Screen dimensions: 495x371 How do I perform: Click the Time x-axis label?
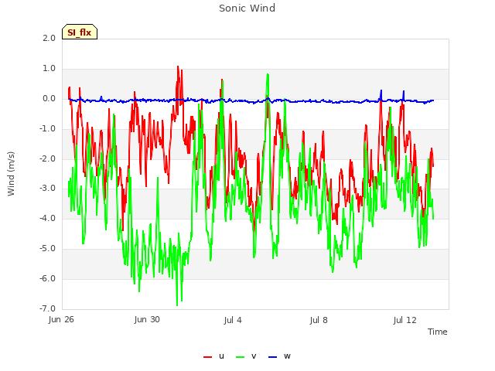pos(438,332)
